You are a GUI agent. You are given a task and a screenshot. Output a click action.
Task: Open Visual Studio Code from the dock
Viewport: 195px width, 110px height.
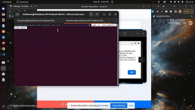(x=3, y=54)
